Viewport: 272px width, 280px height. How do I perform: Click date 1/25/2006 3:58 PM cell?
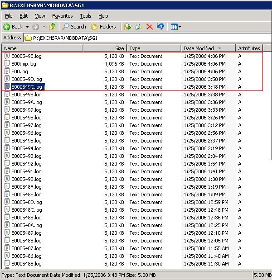[205, 79]
